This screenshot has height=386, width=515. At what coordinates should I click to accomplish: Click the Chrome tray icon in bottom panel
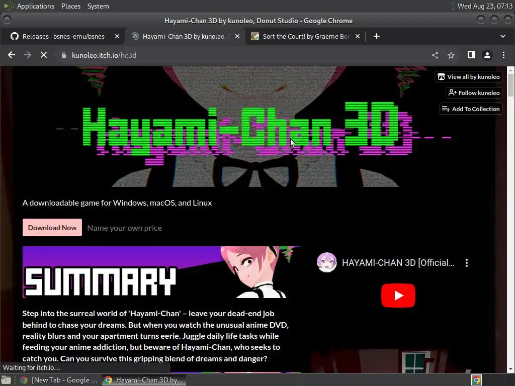coord(477,380)
